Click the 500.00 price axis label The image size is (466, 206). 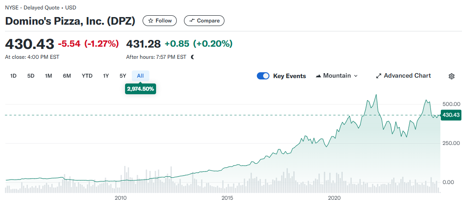(452, 104)
